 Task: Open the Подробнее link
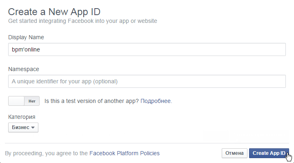pos(156,101)
